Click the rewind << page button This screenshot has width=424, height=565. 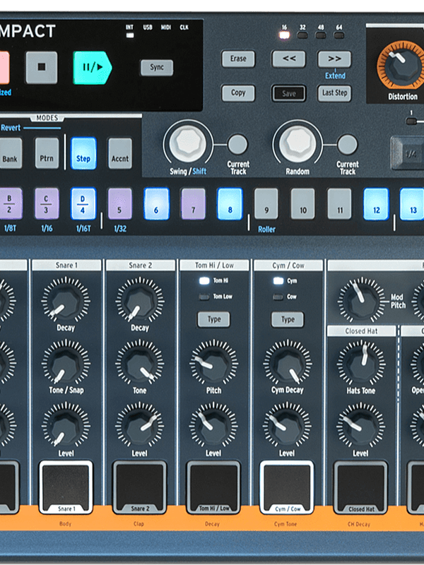(x=288, y=59)
